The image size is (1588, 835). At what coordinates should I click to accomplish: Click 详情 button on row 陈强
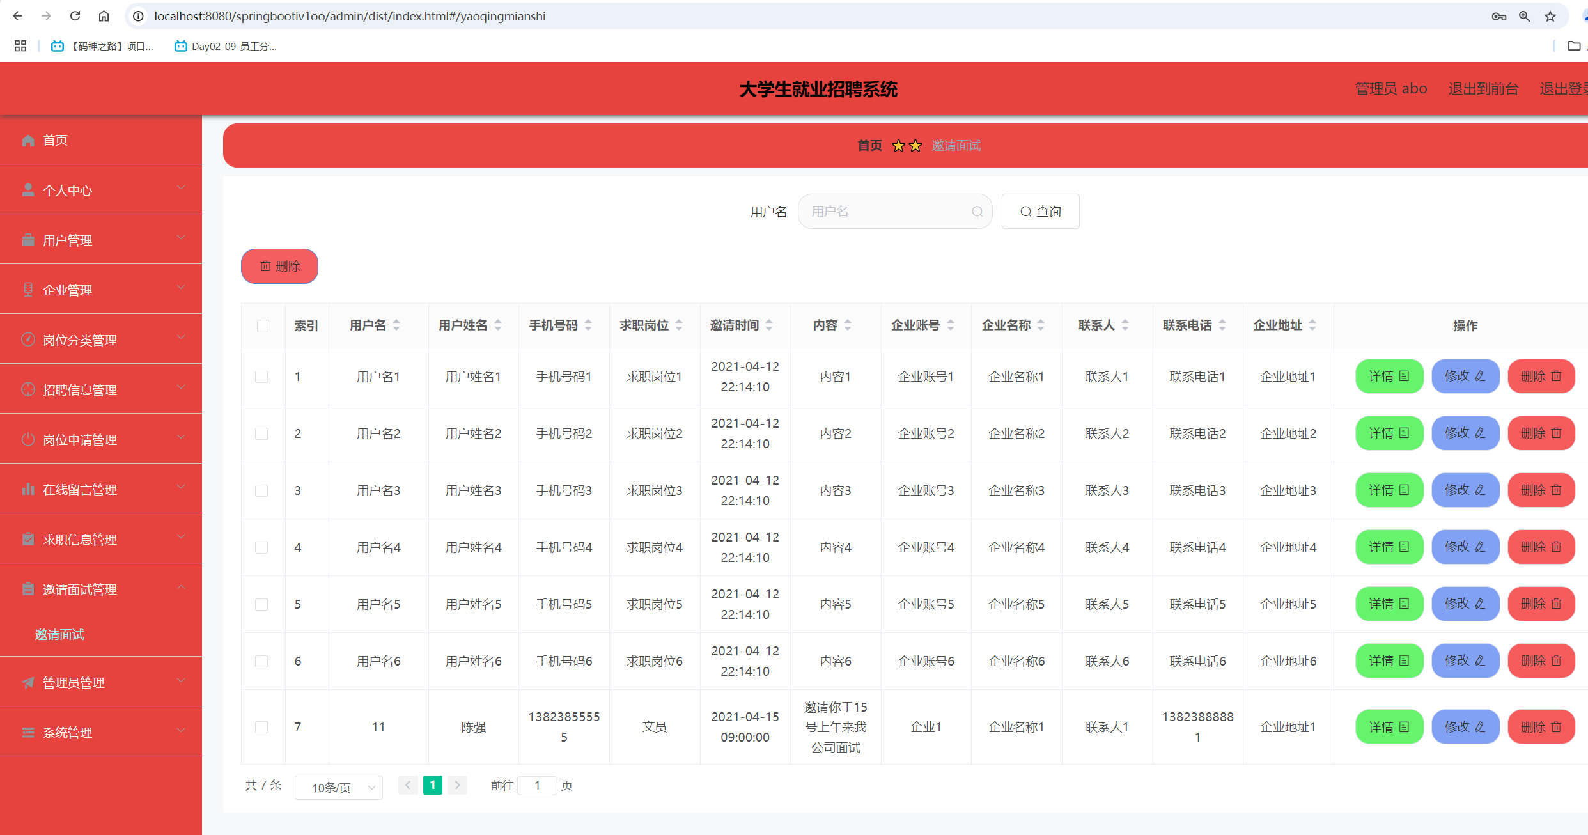point(1389,726)
